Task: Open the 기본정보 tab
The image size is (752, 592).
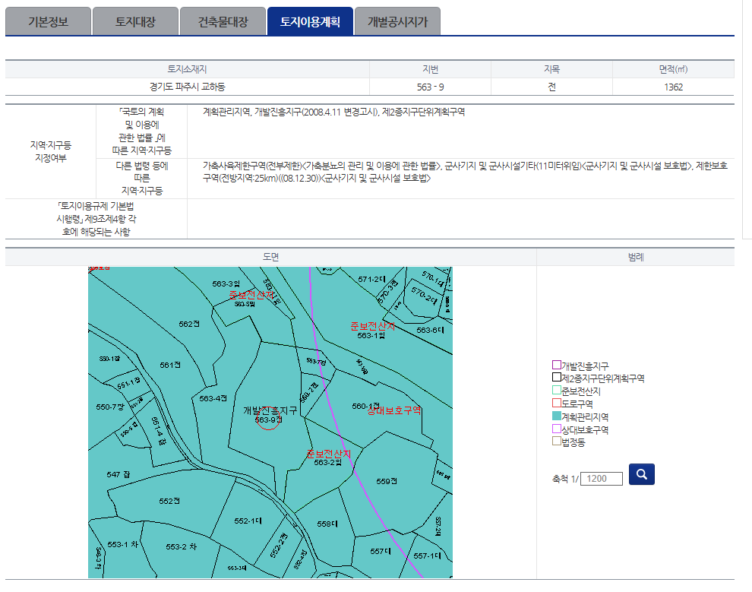Action: [x=48, y=22]
